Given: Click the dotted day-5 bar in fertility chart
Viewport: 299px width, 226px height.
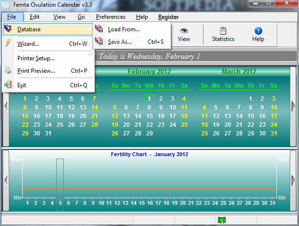Looking at the screenshot, I should point(60,178).
